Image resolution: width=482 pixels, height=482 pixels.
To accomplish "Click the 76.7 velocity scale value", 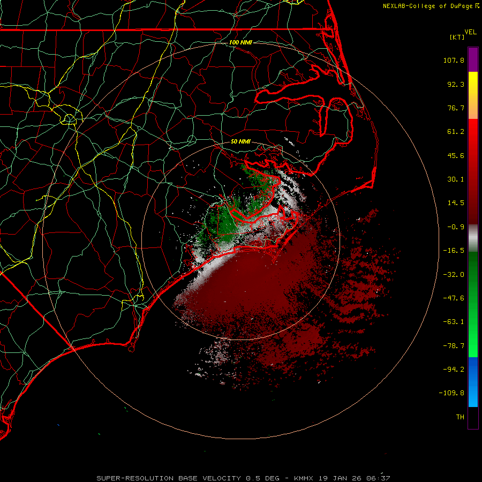I will [x=456, y=108].
